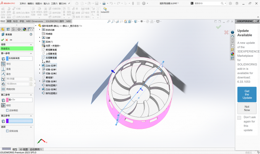Image resolution: width=260 pixels, height=154 pixels.
Task: Click the Zoom to Fit magnifier in view toolbar
Action: 109,21
